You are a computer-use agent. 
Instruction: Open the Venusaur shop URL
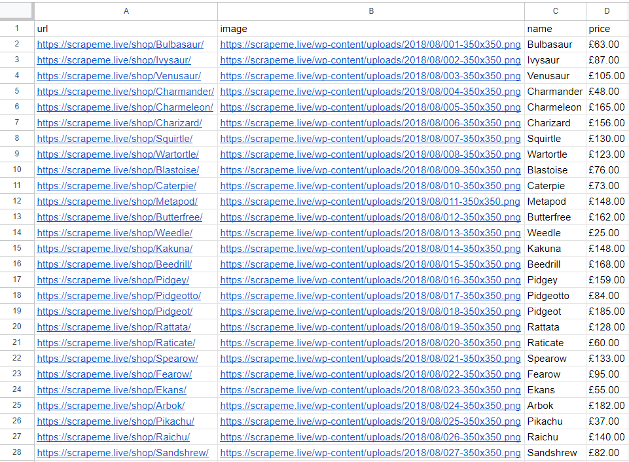118,76
